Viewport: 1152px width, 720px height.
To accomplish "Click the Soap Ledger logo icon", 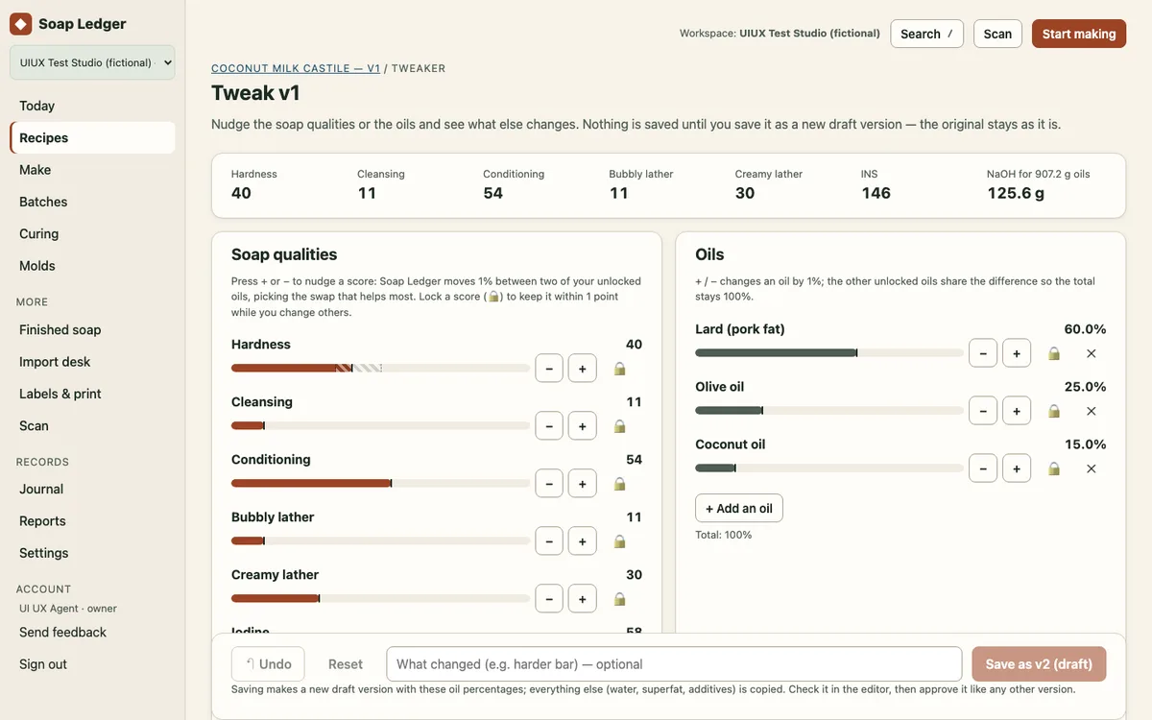I will (x=21, y=24).
